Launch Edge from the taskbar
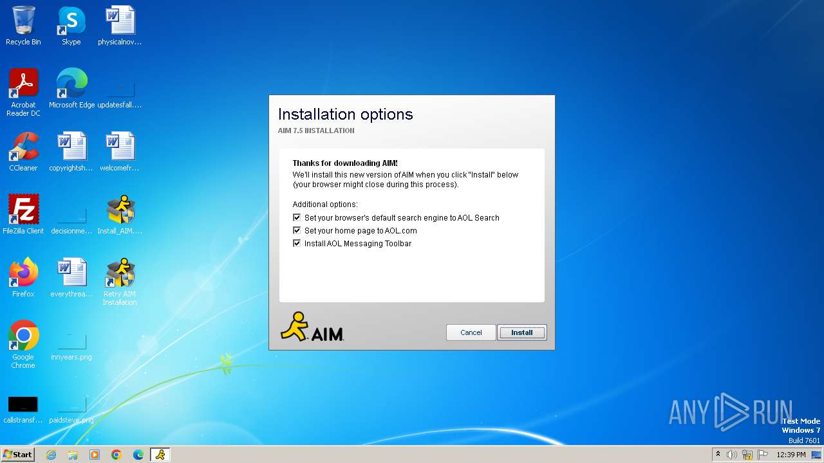The width and height of the screenshot is (824, 463). (x=138, y=455)
